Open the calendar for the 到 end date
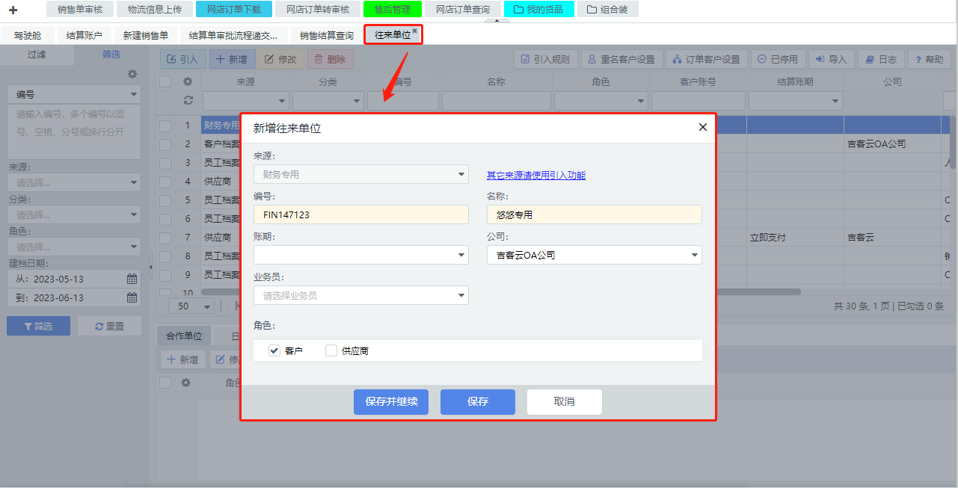Viewport: 958px width, 488px height. (x=132, y=297)
